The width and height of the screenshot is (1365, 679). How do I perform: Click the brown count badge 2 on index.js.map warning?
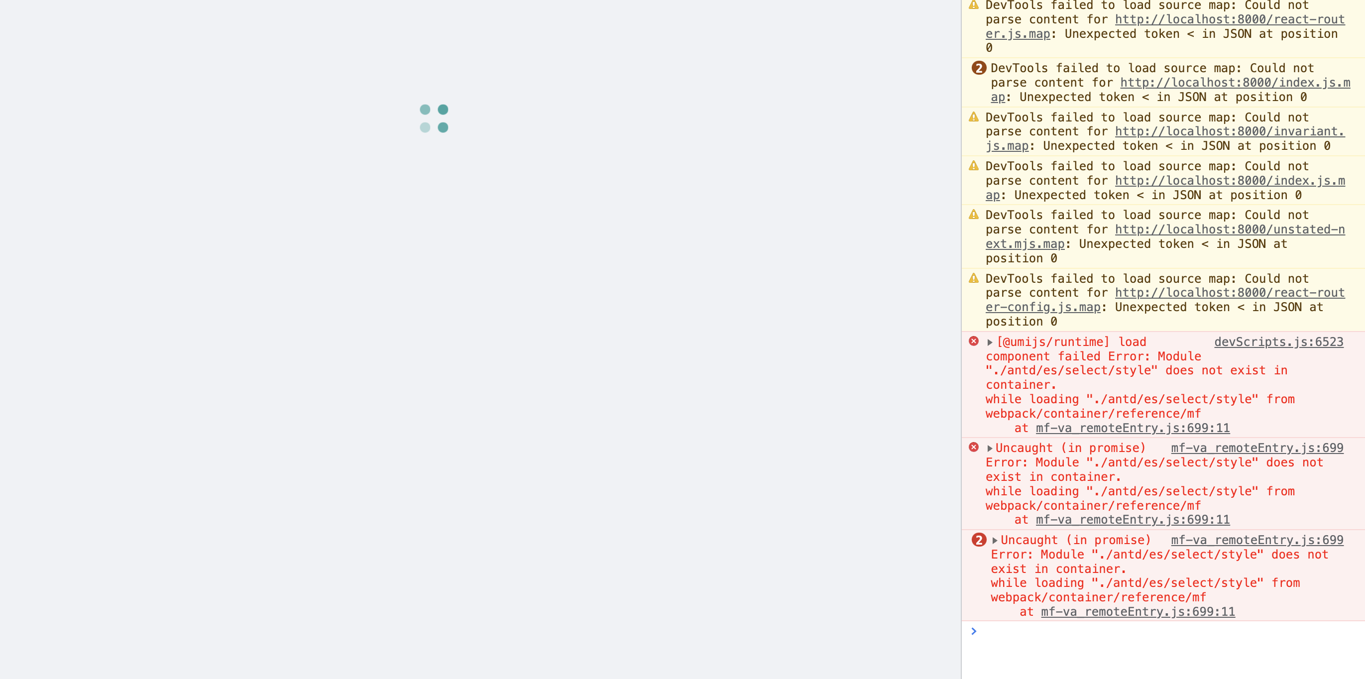tap(978, 68)
